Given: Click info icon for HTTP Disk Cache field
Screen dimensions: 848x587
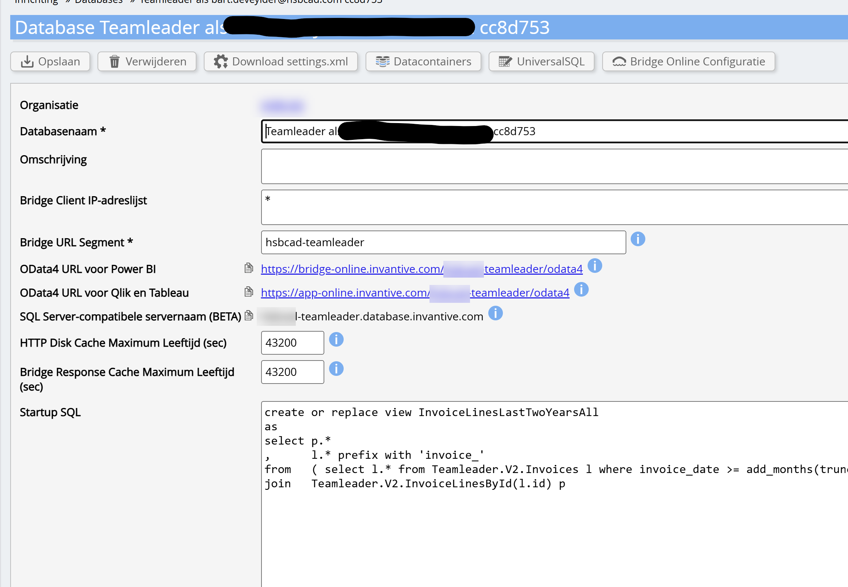Looking at the screenshot, I should [x=336, y=339].
